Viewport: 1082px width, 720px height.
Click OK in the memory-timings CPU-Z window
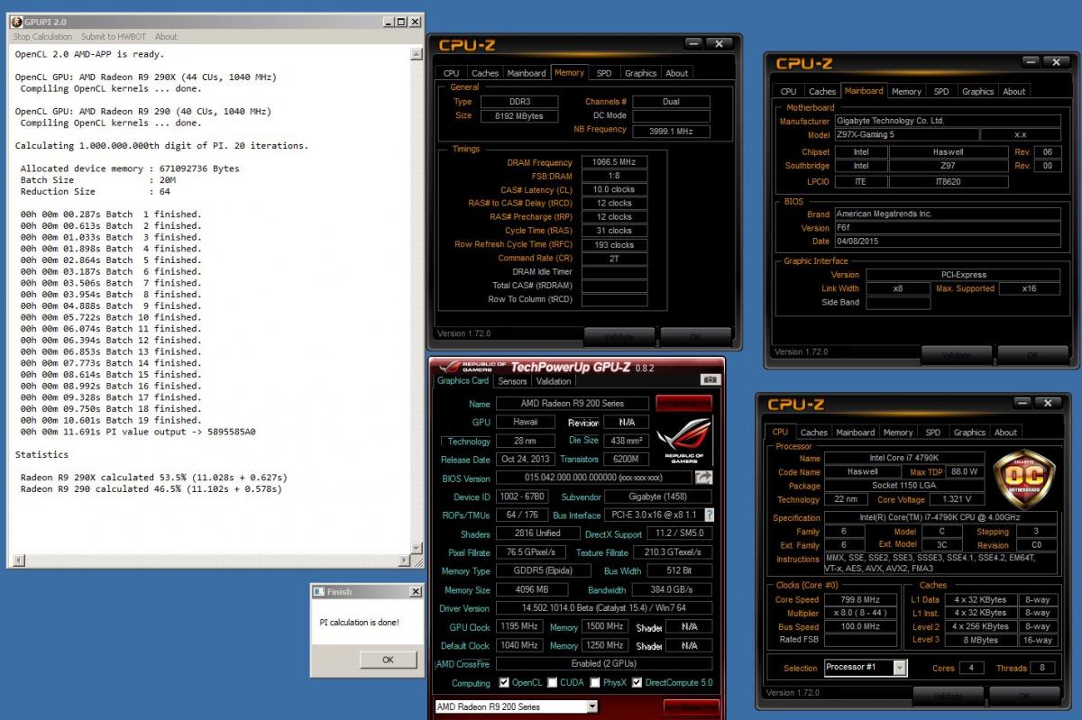click(x=695, y=337)
